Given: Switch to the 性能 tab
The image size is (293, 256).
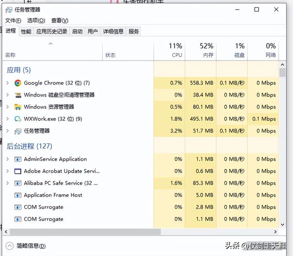Looking at the screenshot, I should pyautogui.click(x=26, y=32).
